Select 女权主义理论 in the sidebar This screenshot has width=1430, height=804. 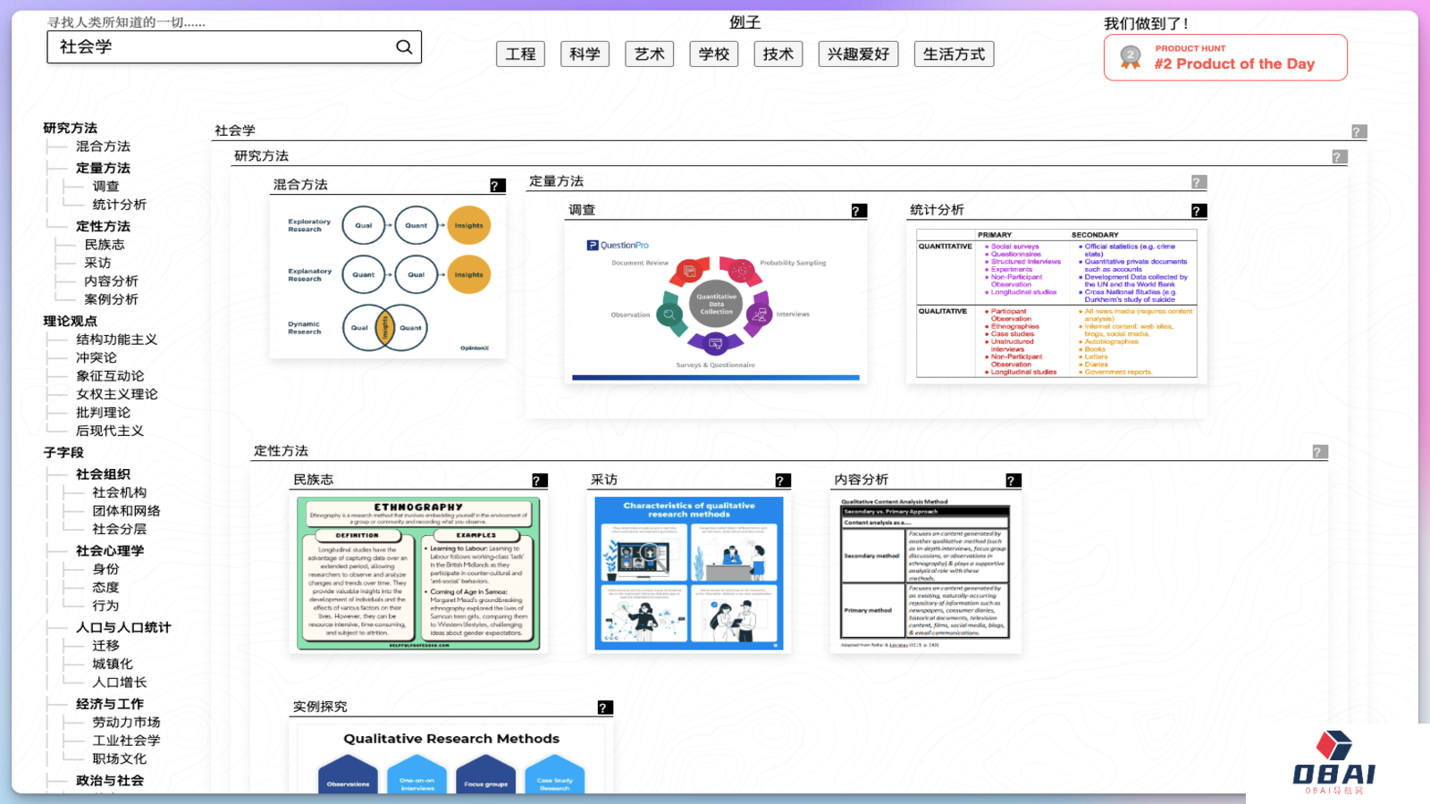click(116, 394)
